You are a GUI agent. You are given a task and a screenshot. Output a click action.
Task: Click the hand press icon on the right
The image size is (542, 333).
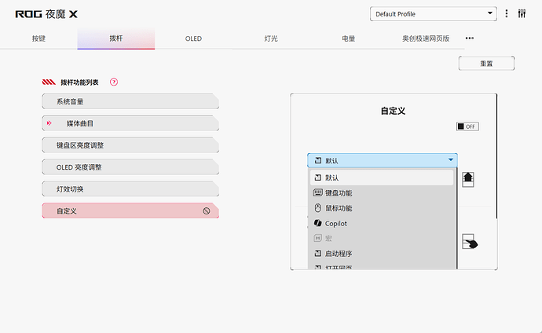470,243
